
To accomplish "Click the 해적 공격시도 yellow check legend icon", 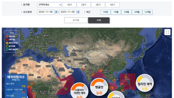I will tap(7, 43).
